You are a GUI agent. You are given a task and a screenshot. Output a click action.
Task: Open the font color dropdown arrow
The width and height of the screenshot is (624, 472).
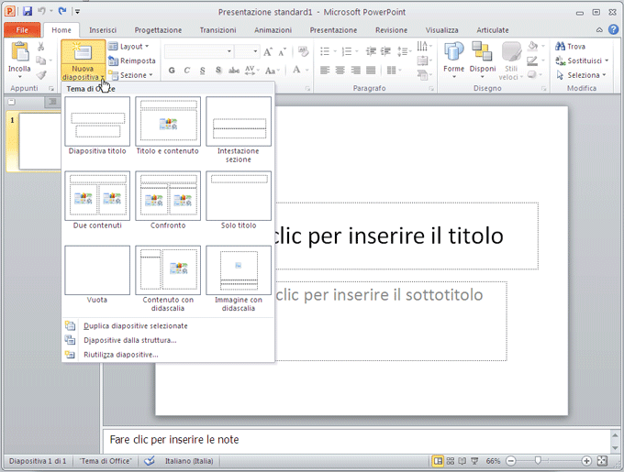306,71
